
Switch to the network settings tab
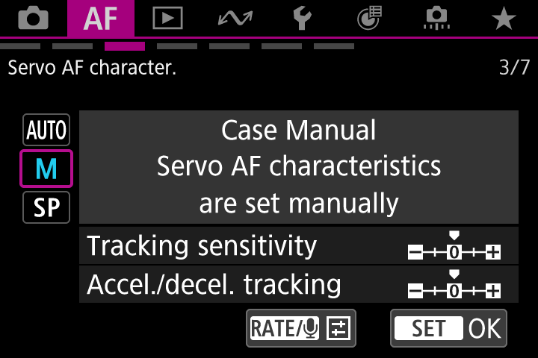(x=235, y=19)
